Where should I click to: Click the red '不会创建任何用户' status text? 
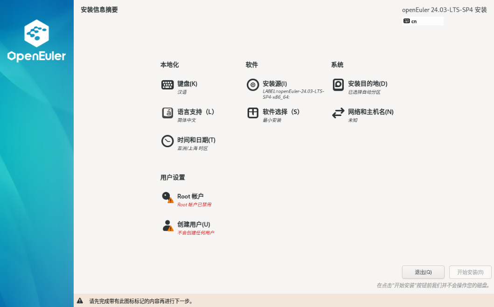coord(195,233)
